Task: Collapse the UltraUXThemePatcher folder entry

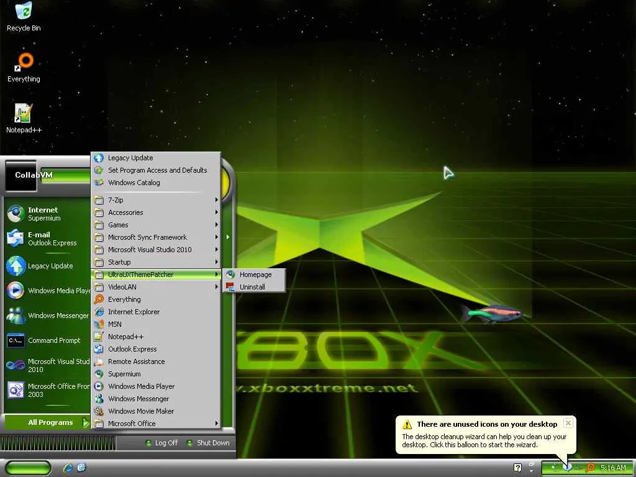Action: [157, 275]
